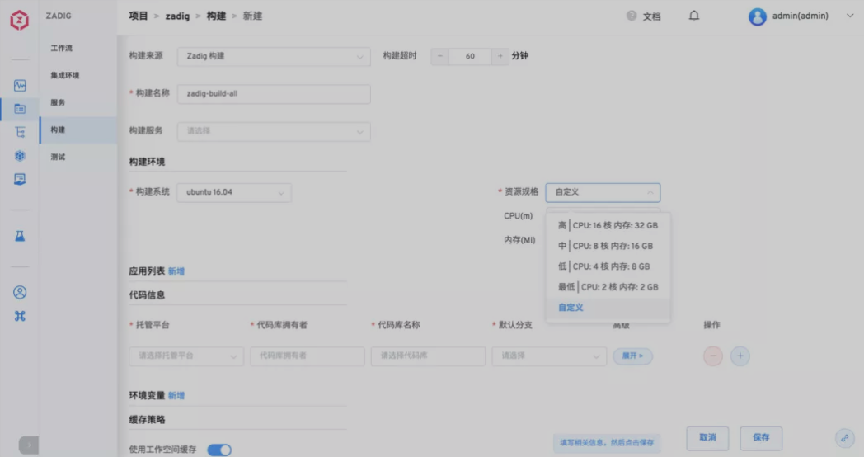Viewport: 864px width, 457px height.
Task: Expand the sidebar with arrow button
Action: (29, 445)
